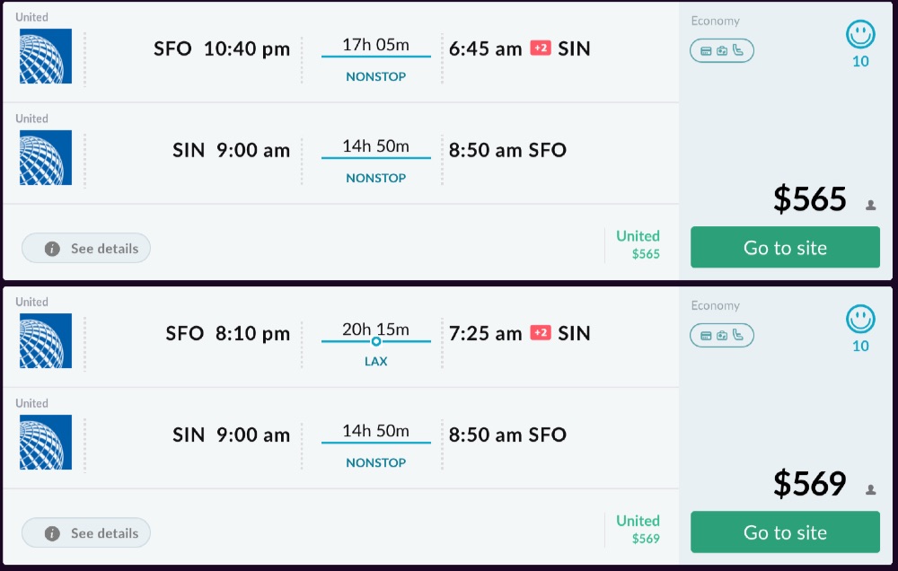Click the LAX layover stop marker
This screenshot has width=898, height=571.
(x=376, y=341)
